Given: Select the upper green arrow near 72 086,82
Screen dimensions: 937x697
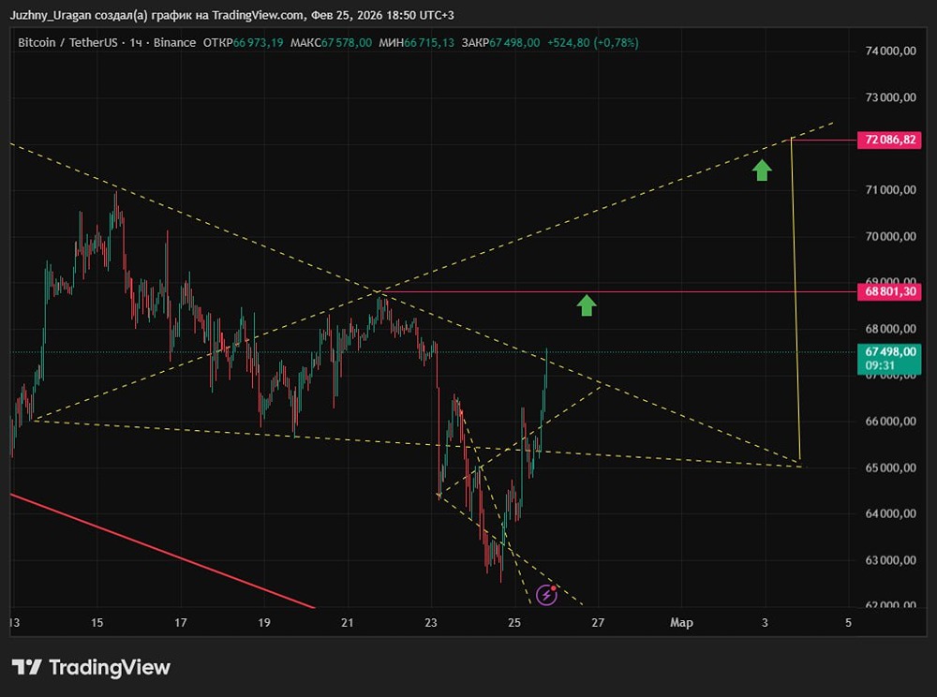Looking at the screenshot, I should [x=761, y=171].
